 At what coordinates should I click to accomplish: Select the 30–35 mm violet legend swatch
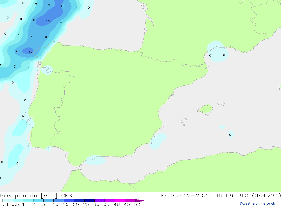[100, 200]
